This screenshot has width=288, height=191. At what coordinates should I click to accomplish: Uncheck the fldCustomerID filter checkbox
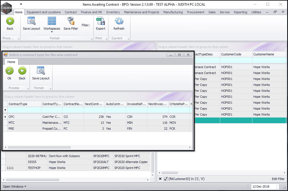165,179
